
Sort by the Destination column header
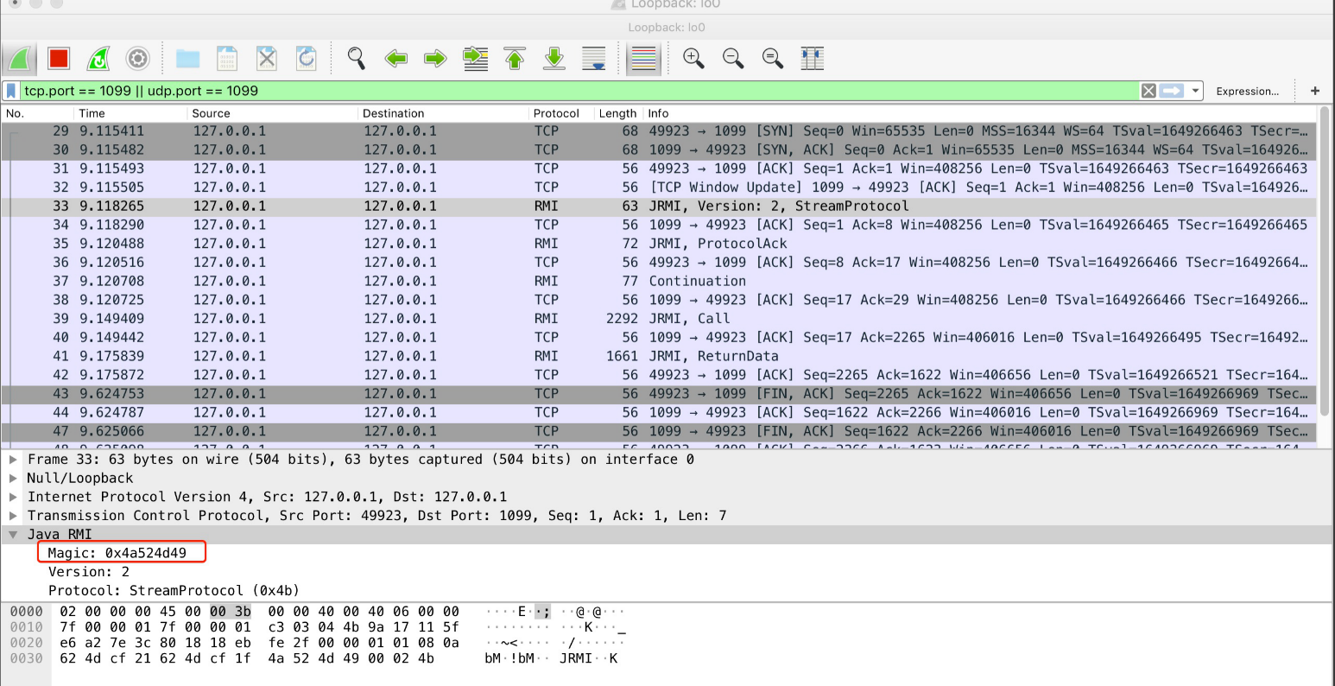(x=443, y=113)
